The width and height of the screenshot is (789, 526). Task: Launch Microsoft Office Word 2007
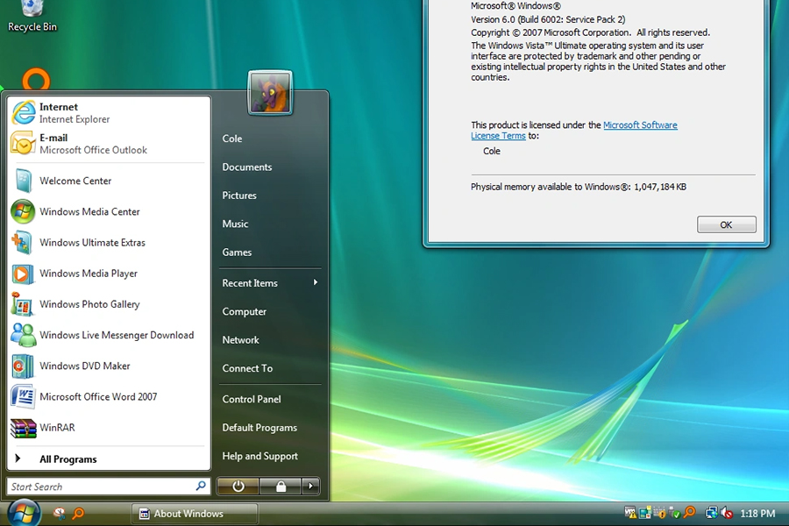(x=96, y=396)
